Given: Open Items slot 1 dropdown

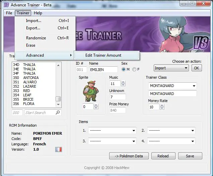Looking at the screenshot, I should 112,130.
